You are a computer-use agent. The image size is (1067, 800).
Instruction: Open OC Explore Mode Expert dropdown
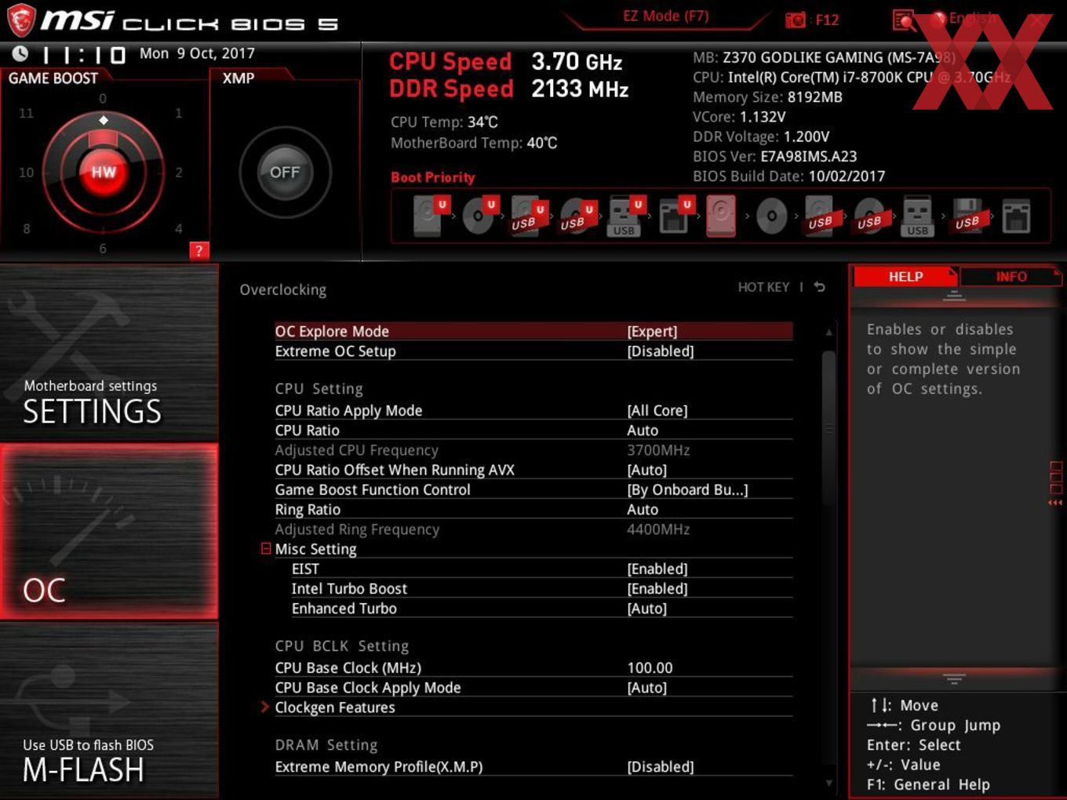pyautogui.click(x=652, y=331)
